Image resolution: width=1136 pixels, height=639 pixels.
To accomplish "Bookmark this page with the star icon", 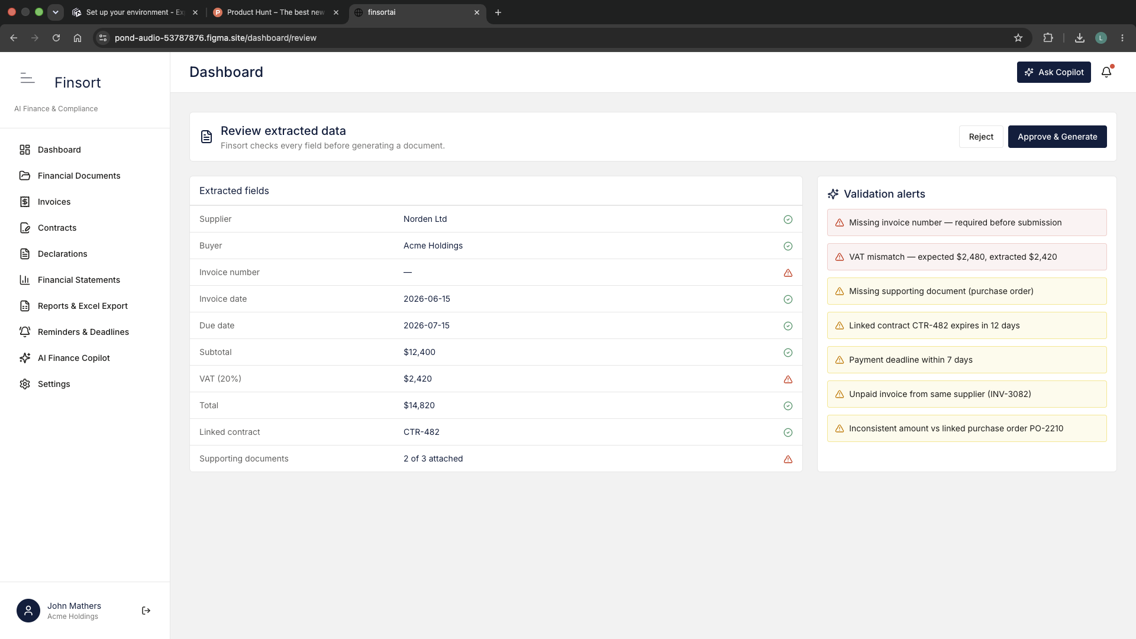I will 1018,38.
